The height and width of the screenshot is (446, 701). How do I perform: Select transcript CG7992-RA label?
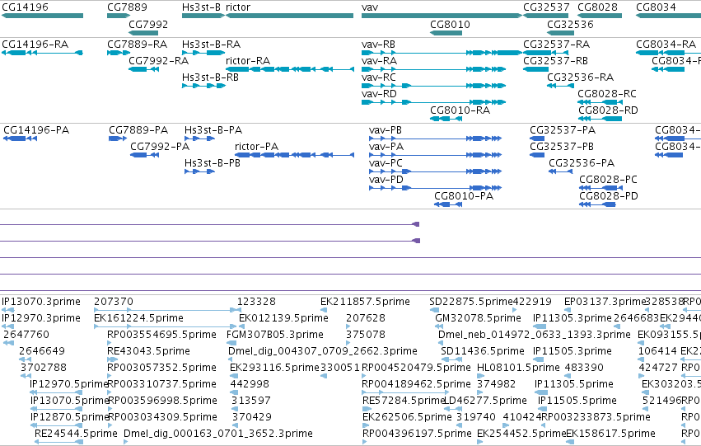(x=158, y=61)
